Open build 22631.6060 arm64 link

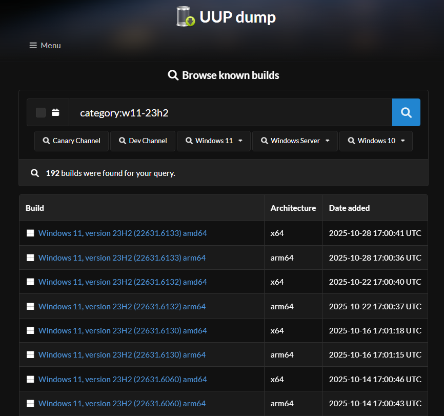coord(122,404)
